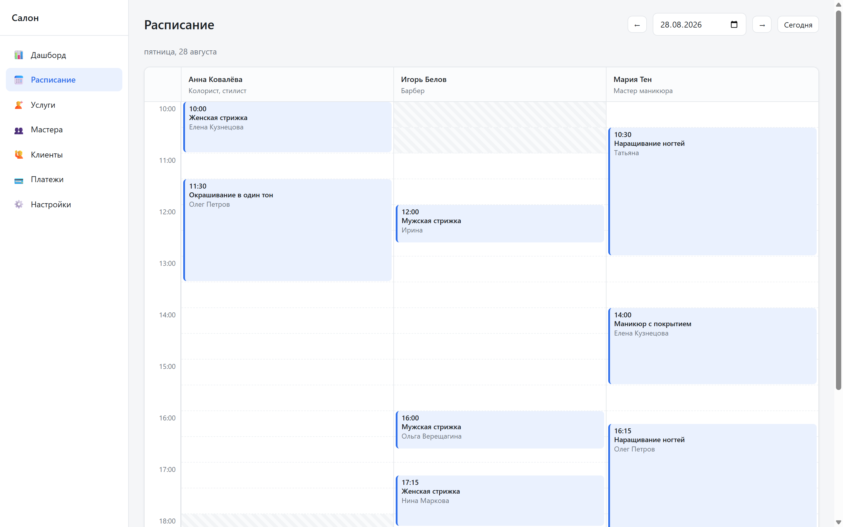This screenshot has height=527, width=843.
Task: Click the scrollbar down arrow
Action: pos(839,522)
